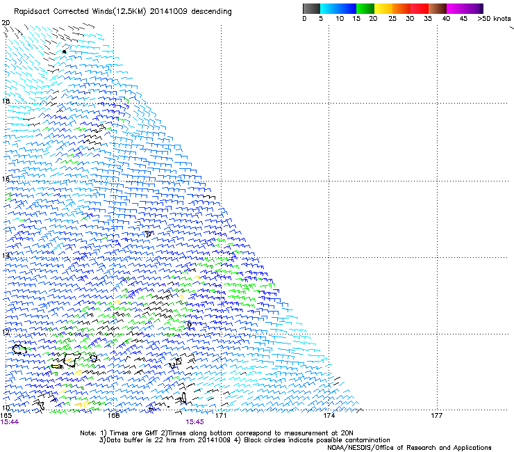Screen dimensions: 514x452
Task: Click the latitude label 20
Action: pos(6,23)
